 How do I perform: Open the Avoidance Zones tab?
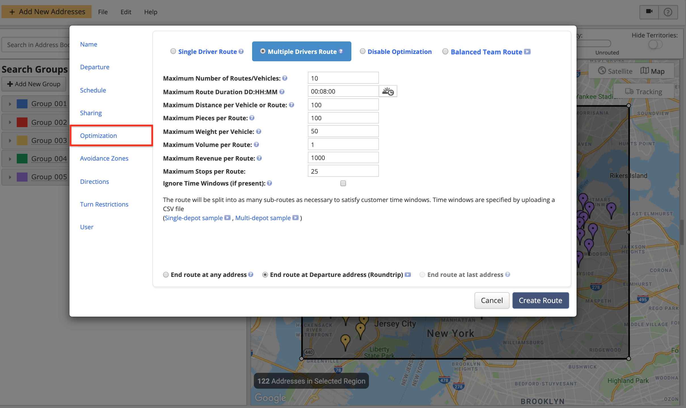pos(104,158)
